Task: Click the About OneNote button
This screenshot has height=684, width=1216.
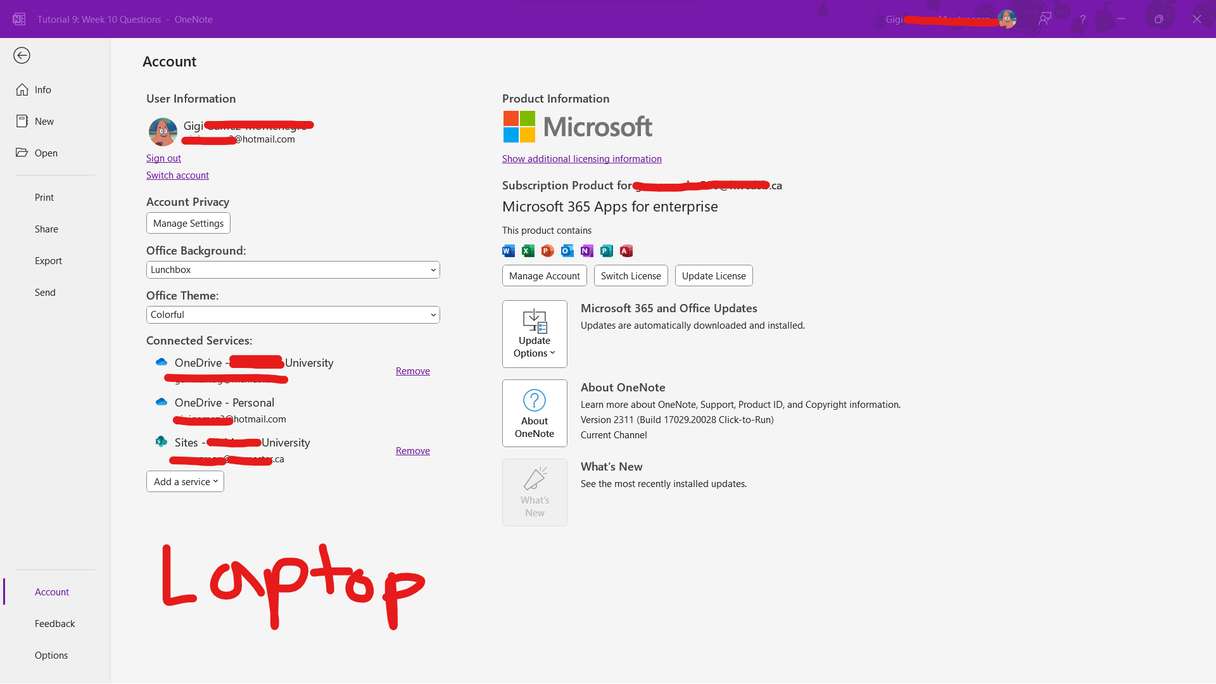Action: pyautogui.click(x=535, y=413)
